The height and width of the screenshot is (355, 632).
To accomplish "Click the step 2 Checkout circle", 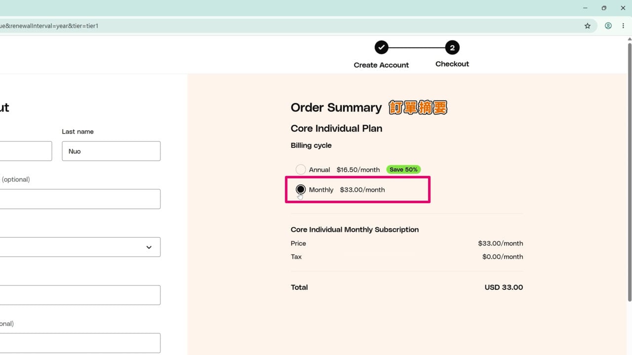I will [452, 48].
